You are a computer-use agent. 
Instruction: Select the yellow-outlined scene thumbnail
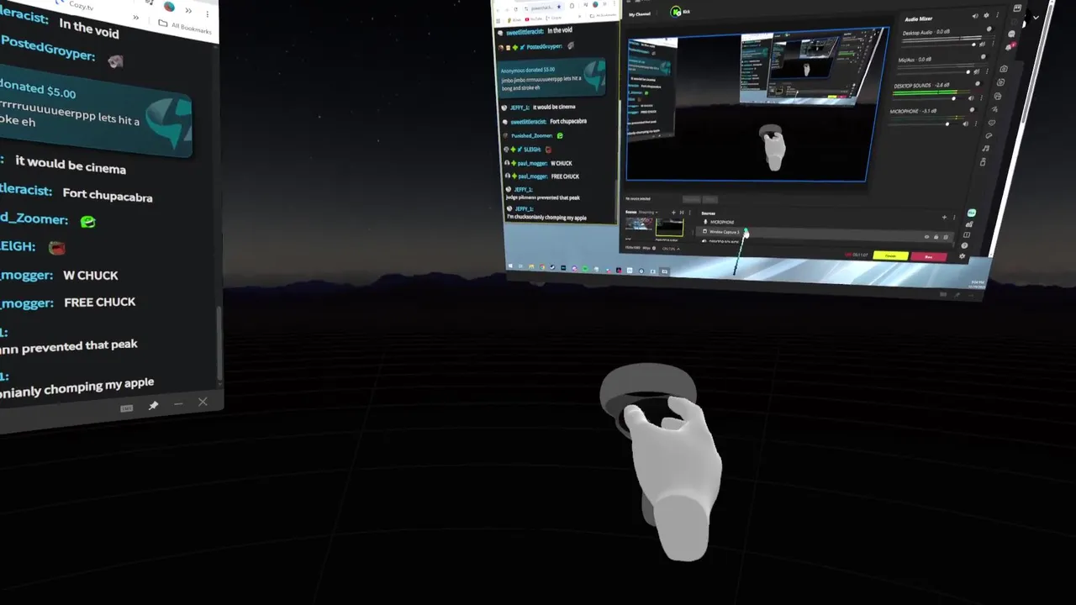(x=670, y=227)
